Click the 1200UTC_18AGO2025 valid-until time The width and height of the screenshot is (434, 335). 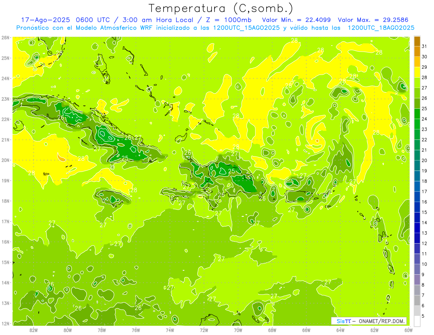(x=381, y=27)
